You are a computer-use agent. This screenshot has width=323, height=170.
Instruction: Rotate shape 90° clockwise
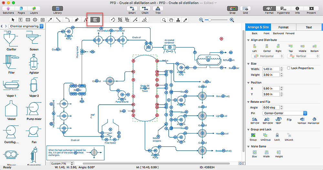255,119
